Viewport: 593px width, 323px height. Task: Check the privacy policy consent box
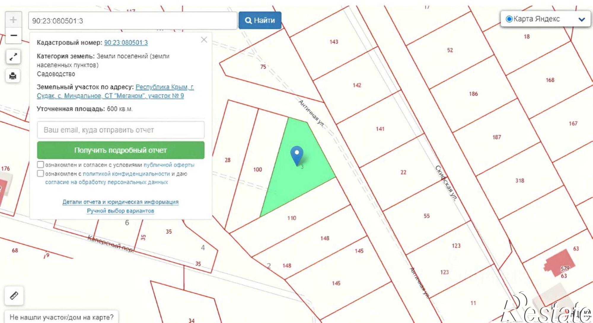point(40,173)
